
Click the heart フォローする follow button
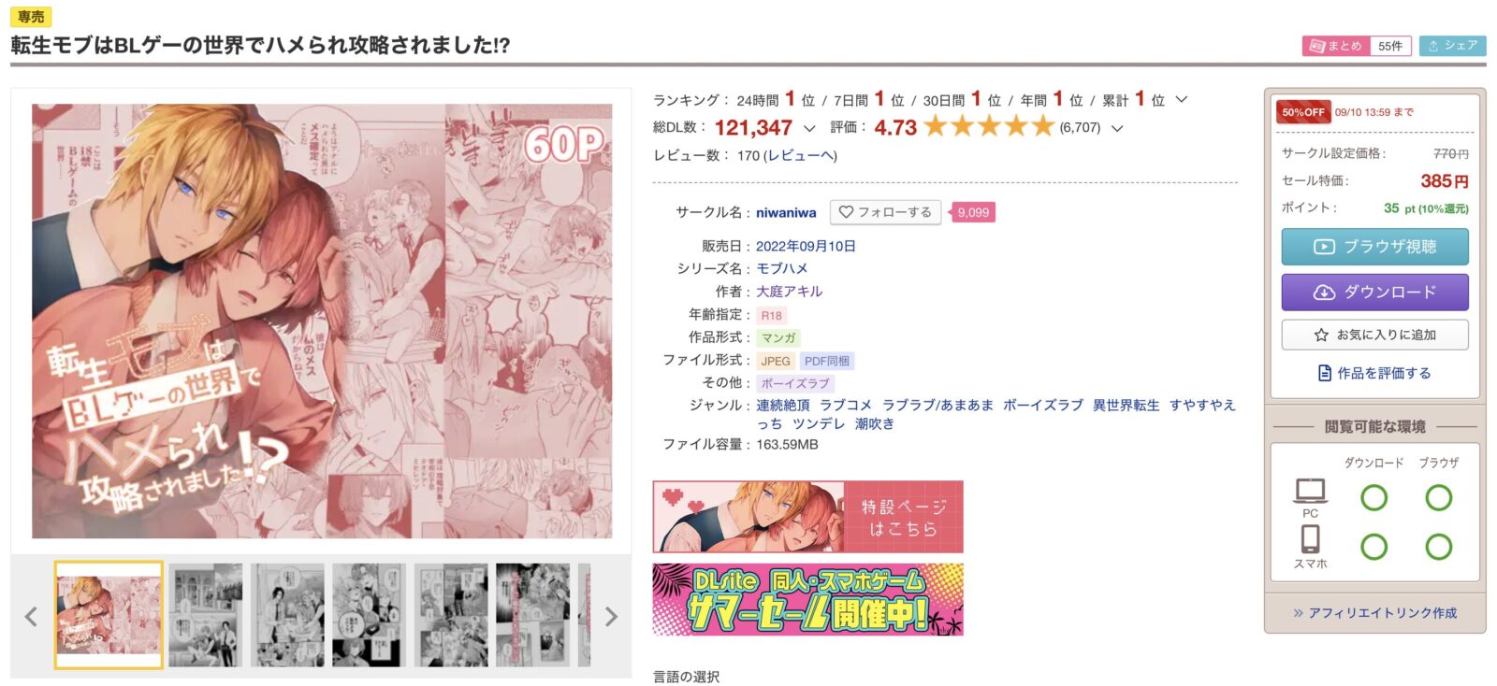pyautogui.click(x=885, y=212)
